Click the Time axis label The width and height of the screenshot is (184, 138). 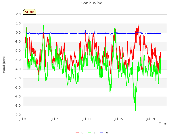pos(162,123)
